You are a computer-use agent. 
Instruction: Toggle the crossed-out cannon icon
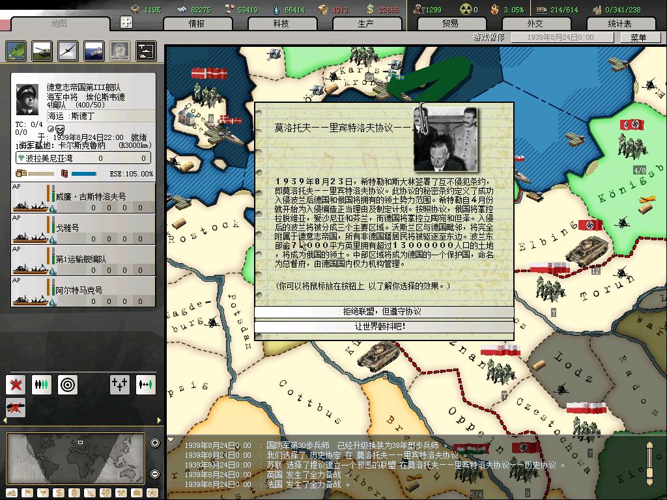[x=16, y=407]
